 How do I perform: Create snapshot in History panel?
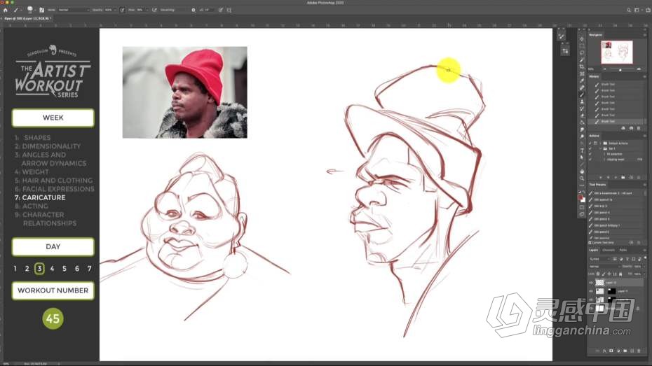pos(631,128)
